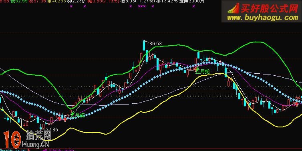Screen dimensions: 302x151
Task: Click the 额2.23亿 trade amount text
Action: [x=77, y=2]
